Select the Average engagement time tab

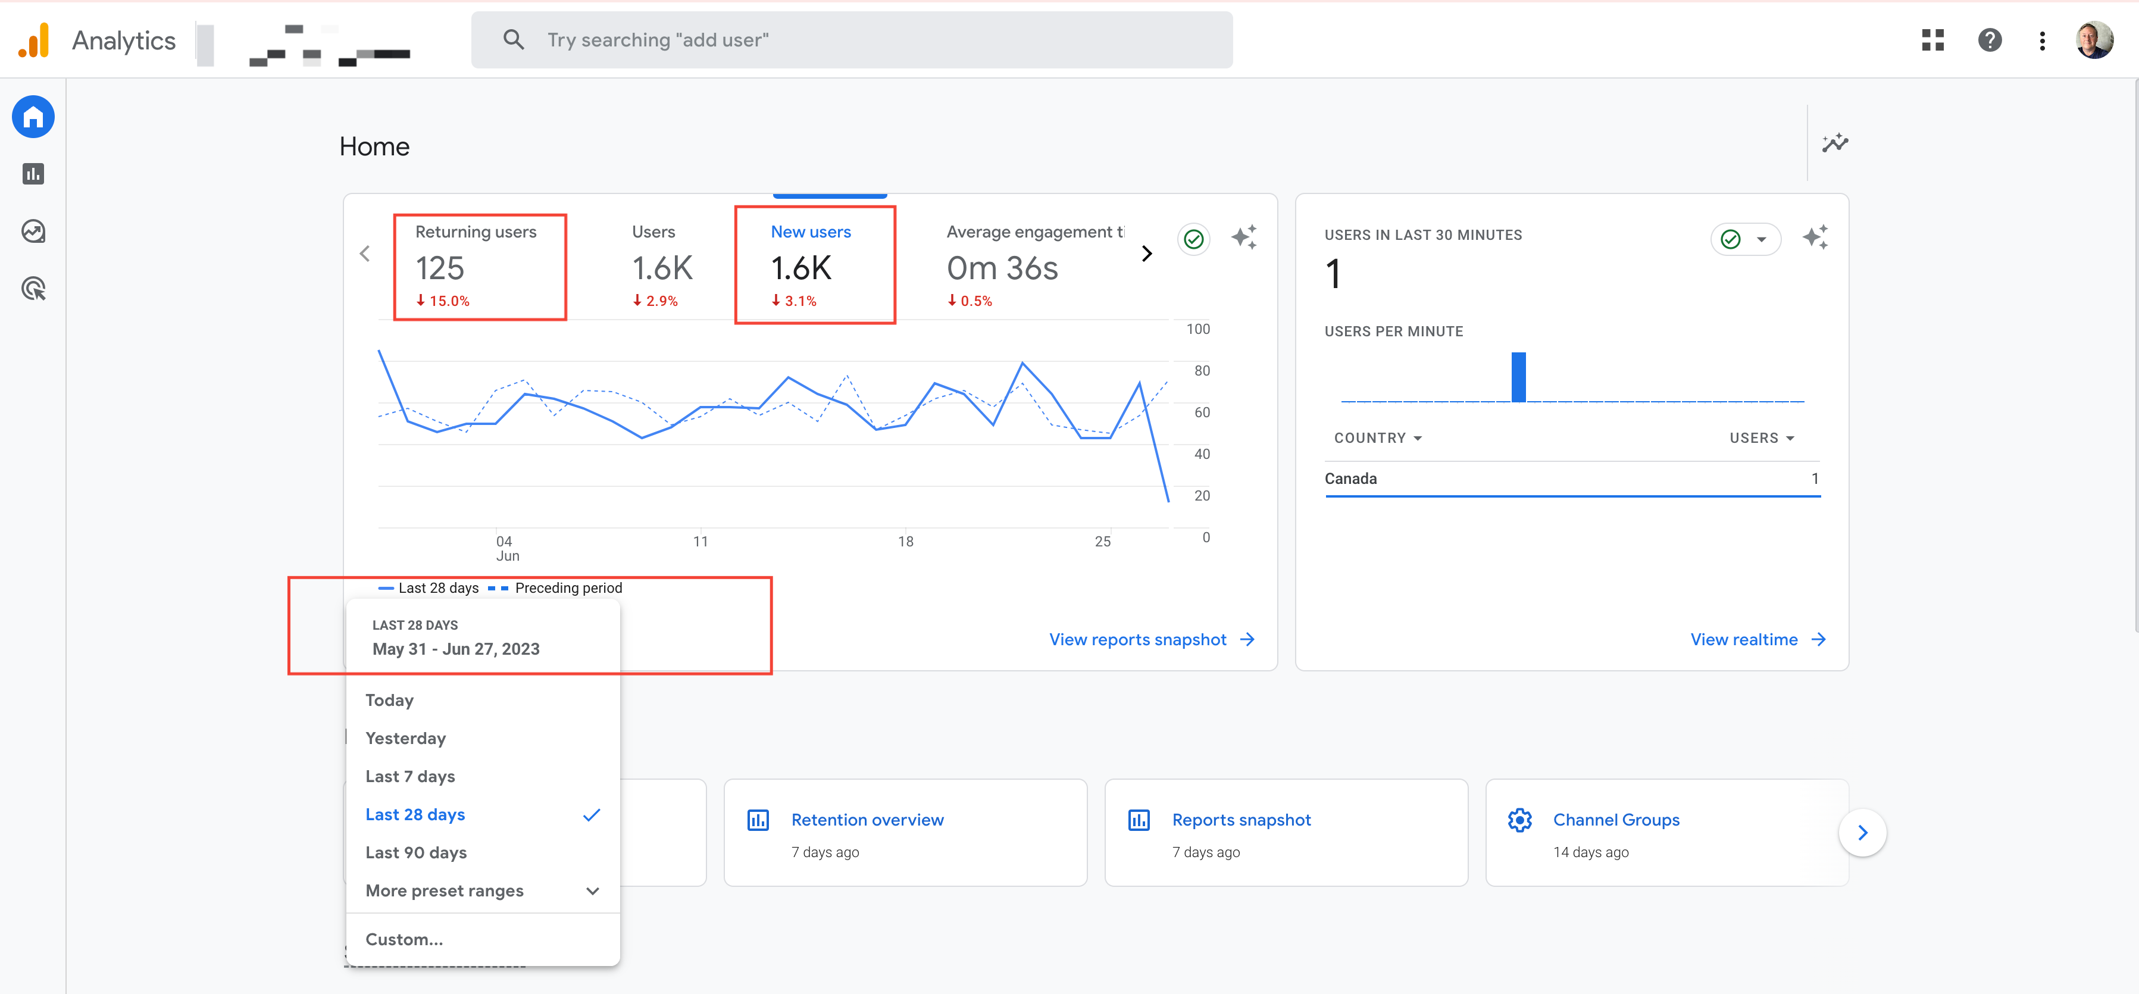[1036, 267]
